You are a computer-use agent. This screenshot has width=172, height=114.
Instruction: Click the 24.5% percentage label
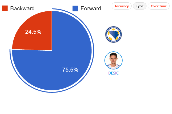pos(33,32)
